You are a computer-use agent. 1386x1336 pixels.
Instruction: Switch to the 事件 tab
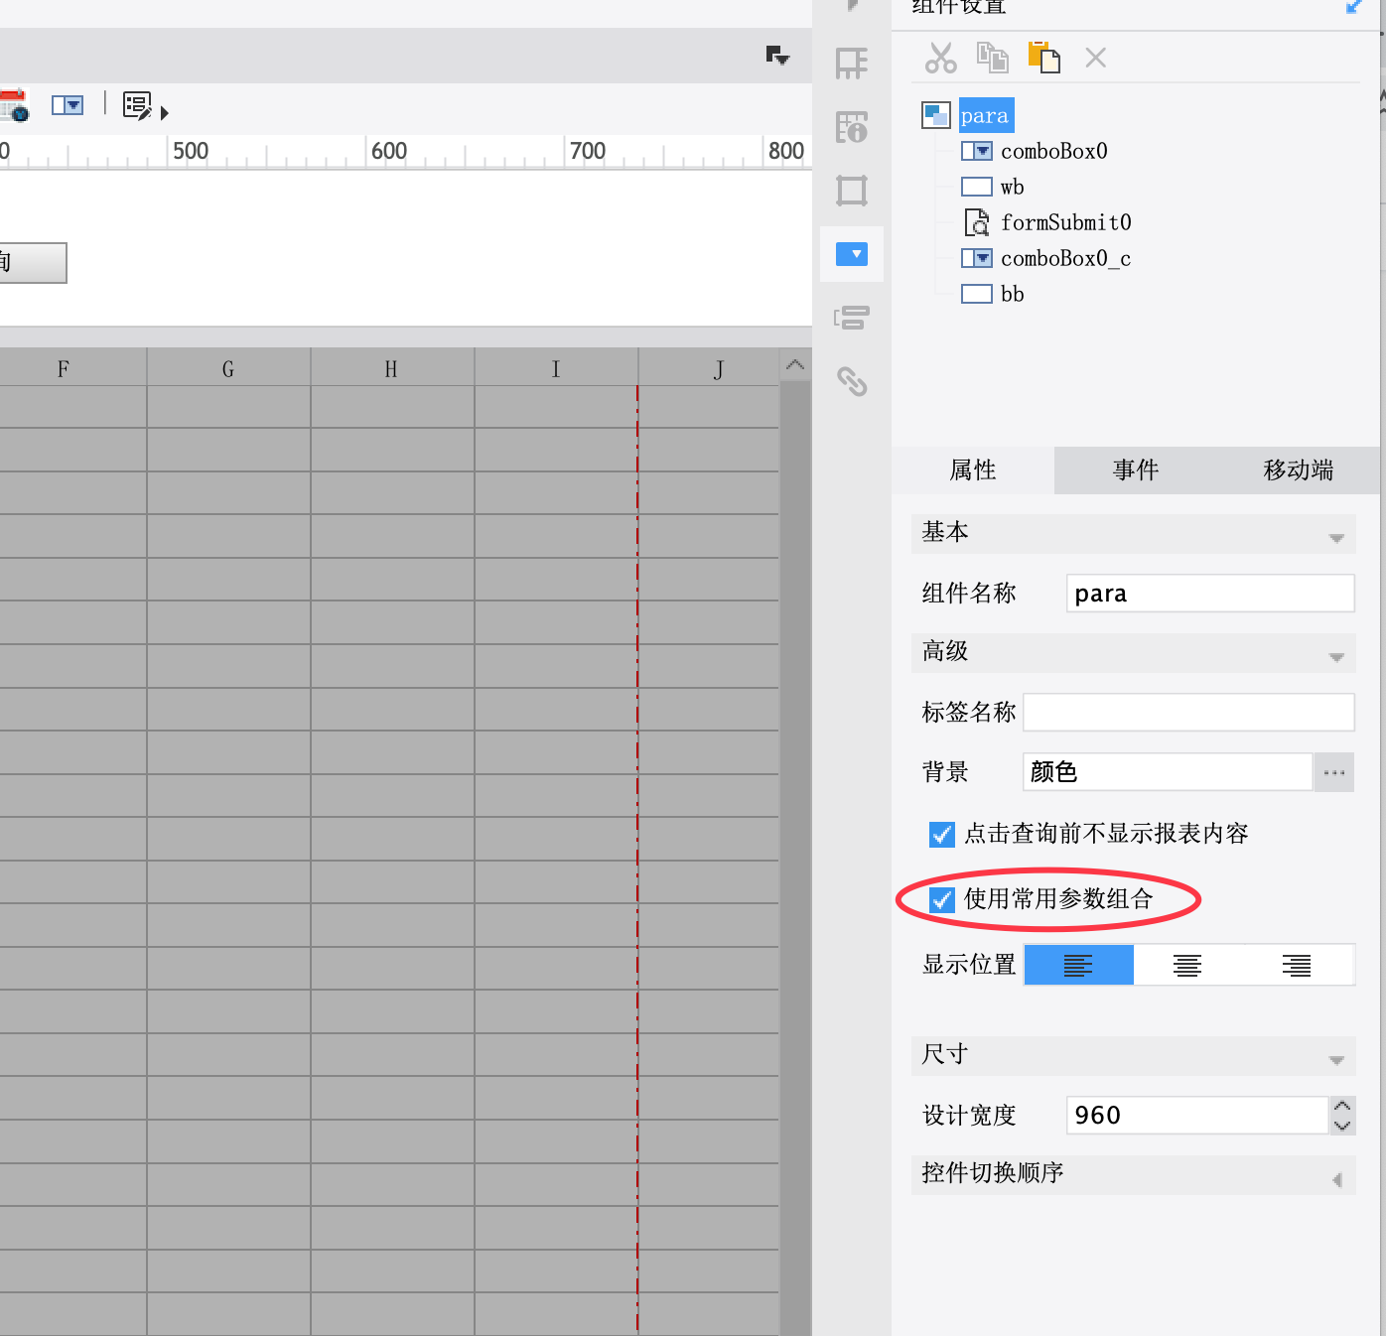tap(1136, 469)
